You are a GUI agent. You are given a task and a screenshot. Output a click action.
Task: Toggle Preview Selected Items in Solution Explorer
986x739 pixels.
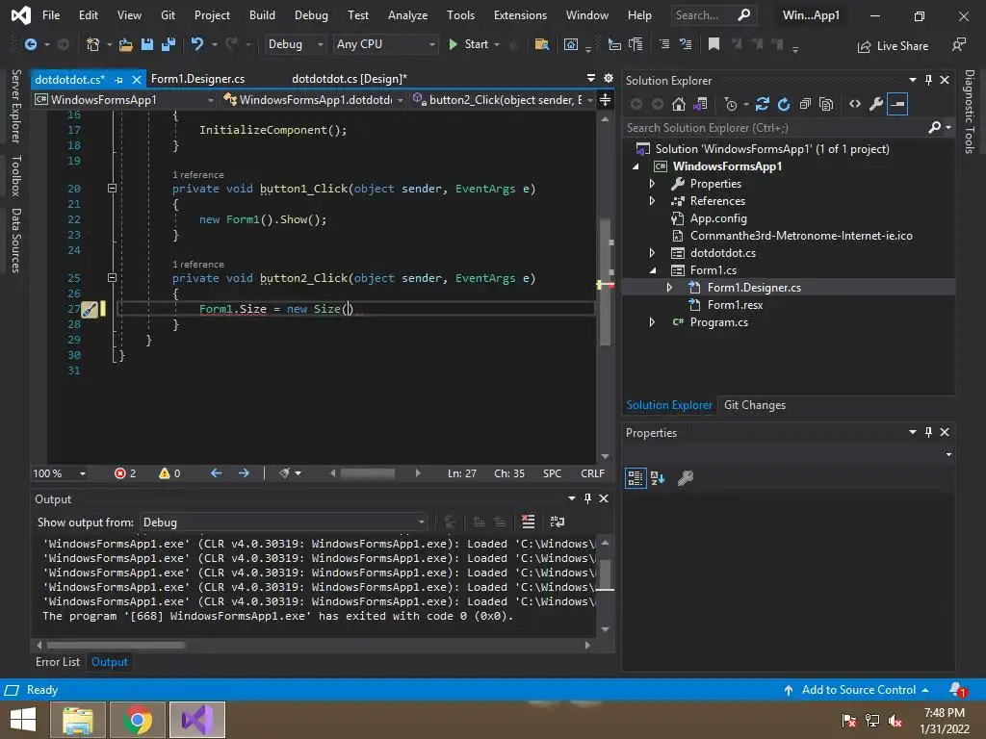click(897, 104)
